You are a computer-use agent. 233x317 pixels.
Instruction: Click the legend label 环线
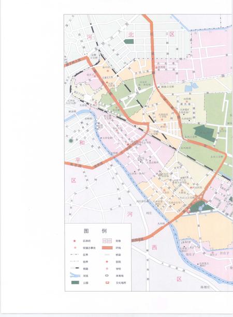tap(118, 248)
